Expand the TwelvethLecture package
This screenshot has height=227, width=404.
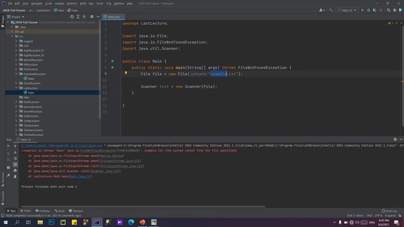coord(16,135)
